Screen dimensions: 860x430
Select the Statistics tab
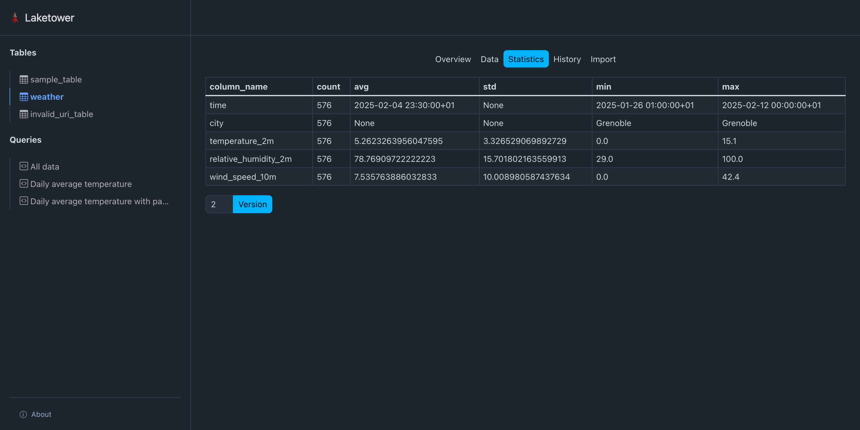click(526, 59)
